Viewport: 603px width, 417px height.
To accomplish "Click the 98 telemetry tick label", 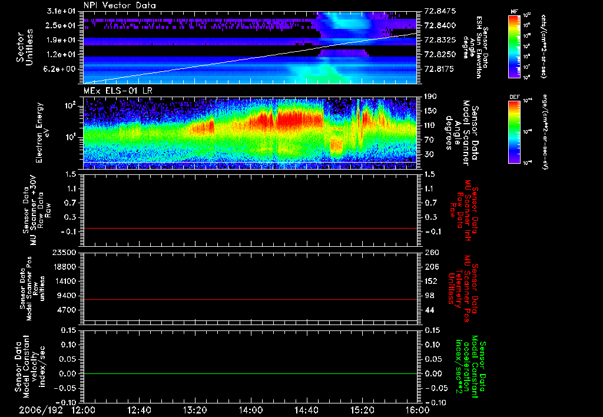I will (x=429, y=296).
